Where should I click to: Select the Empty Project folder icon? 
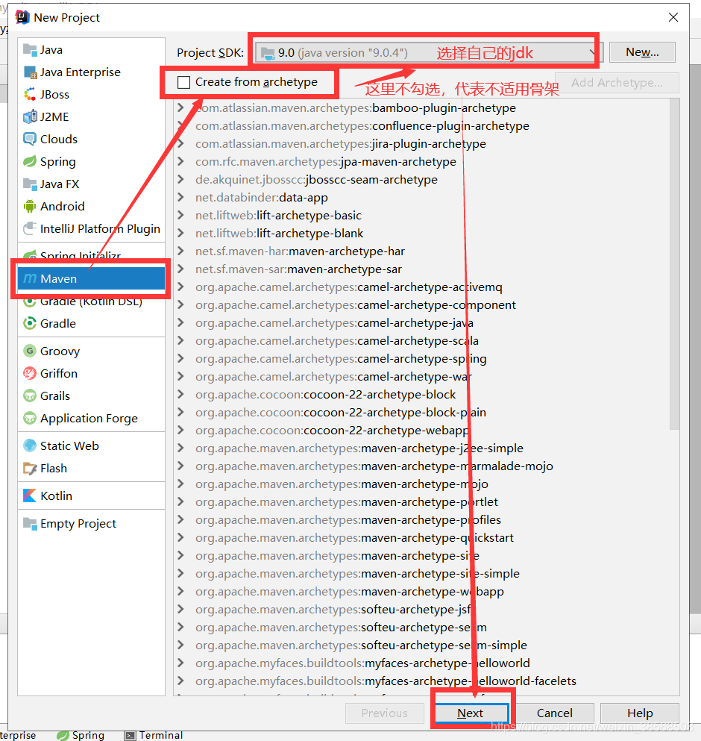click(x=30, y=524)
